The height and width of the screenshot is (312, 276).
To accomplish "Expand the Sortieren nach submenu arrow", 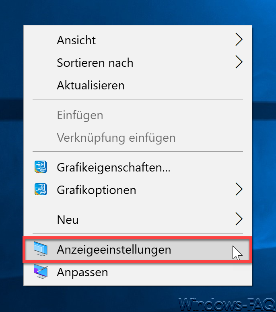I will click(239, 62).
